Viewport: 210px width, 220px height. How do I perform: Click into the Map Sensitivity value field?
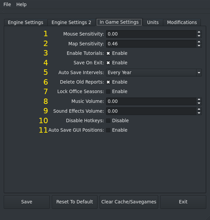pos(151,44)
